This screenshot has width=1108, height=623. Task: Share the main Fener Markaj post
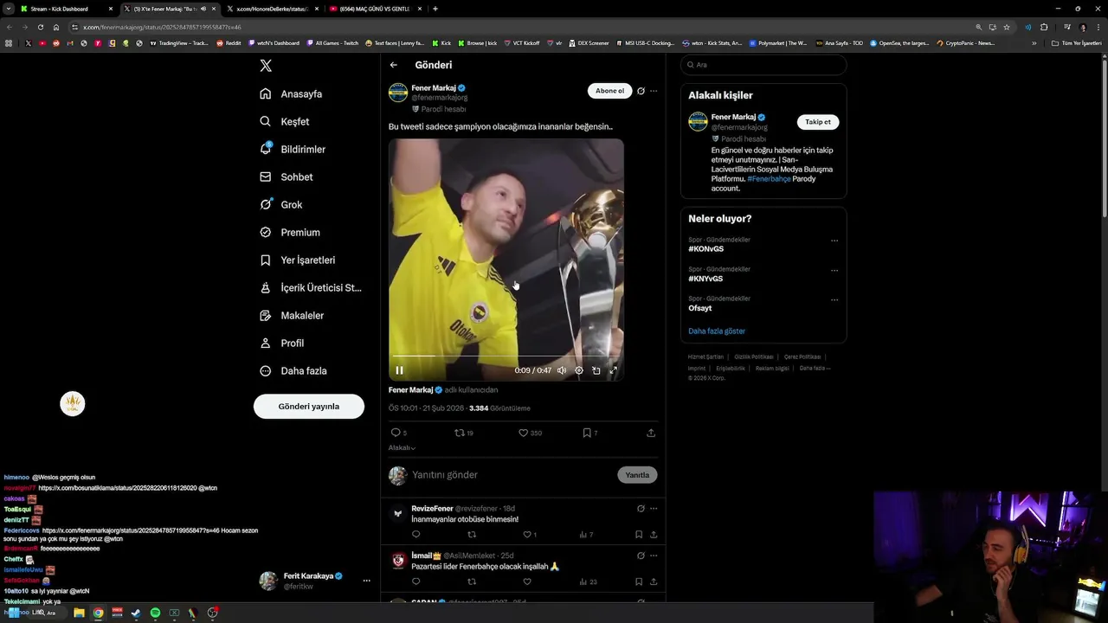651,433
